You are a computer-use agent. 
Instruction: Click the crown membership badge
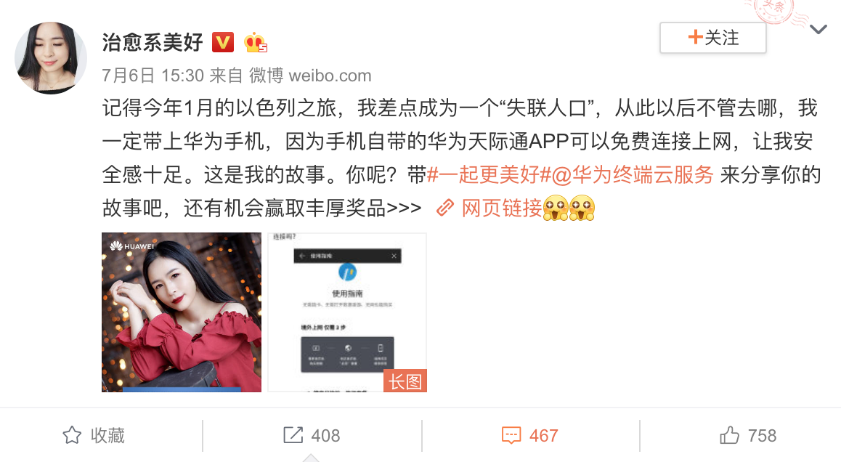tap(255, 42)
